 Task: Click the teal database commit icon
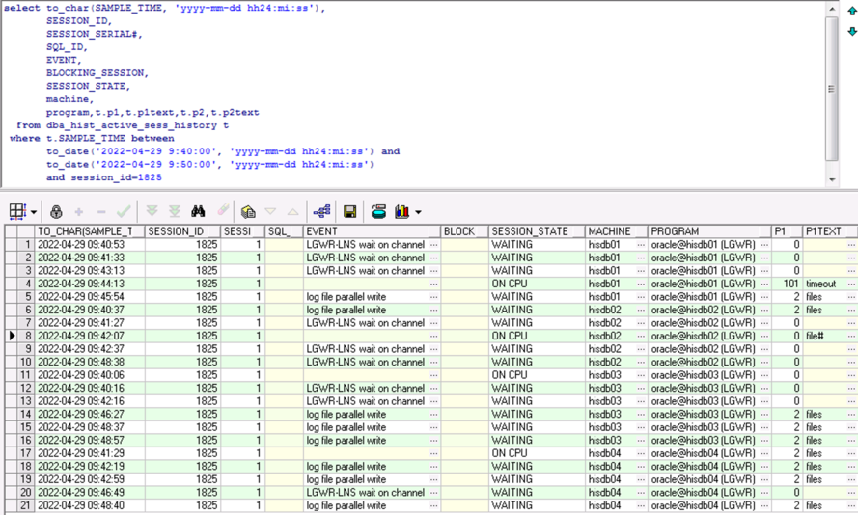378,211
